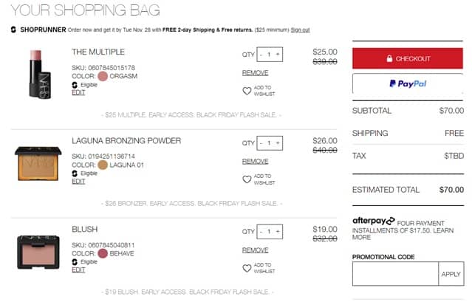
Task: Decrease quantity of The Multiple with minus
Action: (x=261, y=54)
